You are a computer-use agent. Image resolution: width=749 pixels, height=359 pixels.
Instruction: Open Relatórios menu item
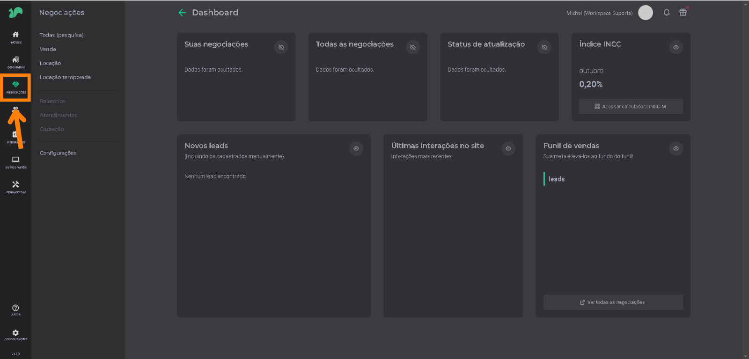(52, 101)
